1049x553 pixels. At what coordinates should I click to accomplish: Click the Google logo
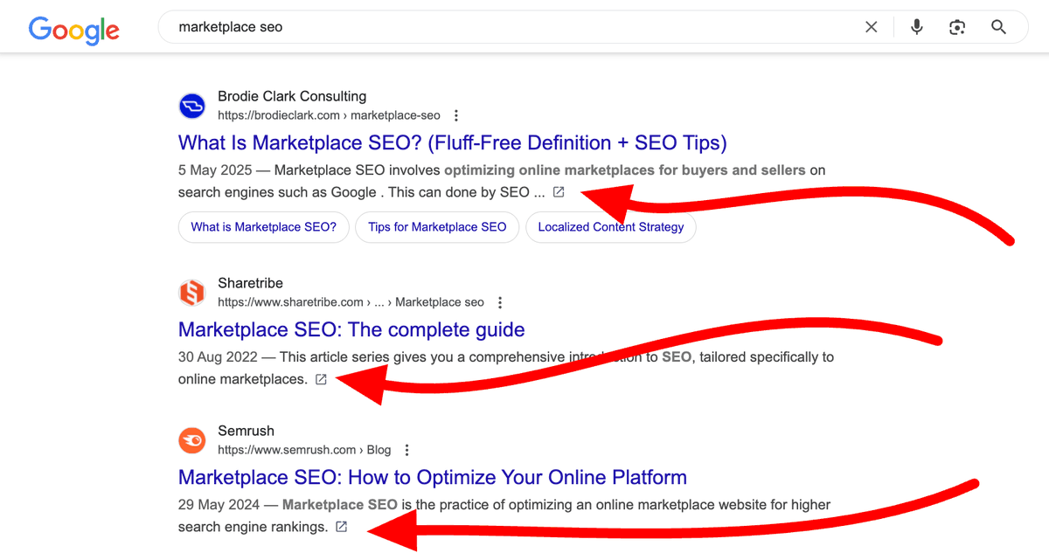pos(74,30)
